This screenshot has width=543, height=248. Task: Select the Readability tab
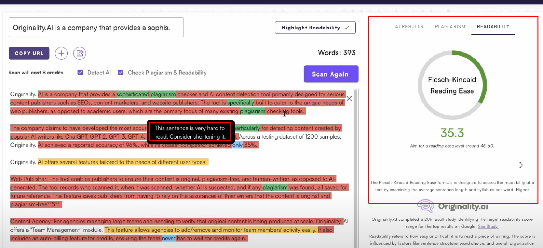point(493,26)
